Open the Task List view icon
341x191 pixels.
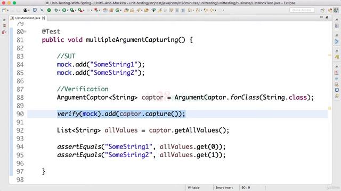tap(337, 26)
